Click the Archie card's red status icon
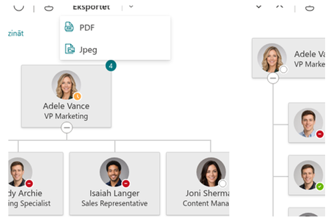334x222 pixels. tap(30, 183)
